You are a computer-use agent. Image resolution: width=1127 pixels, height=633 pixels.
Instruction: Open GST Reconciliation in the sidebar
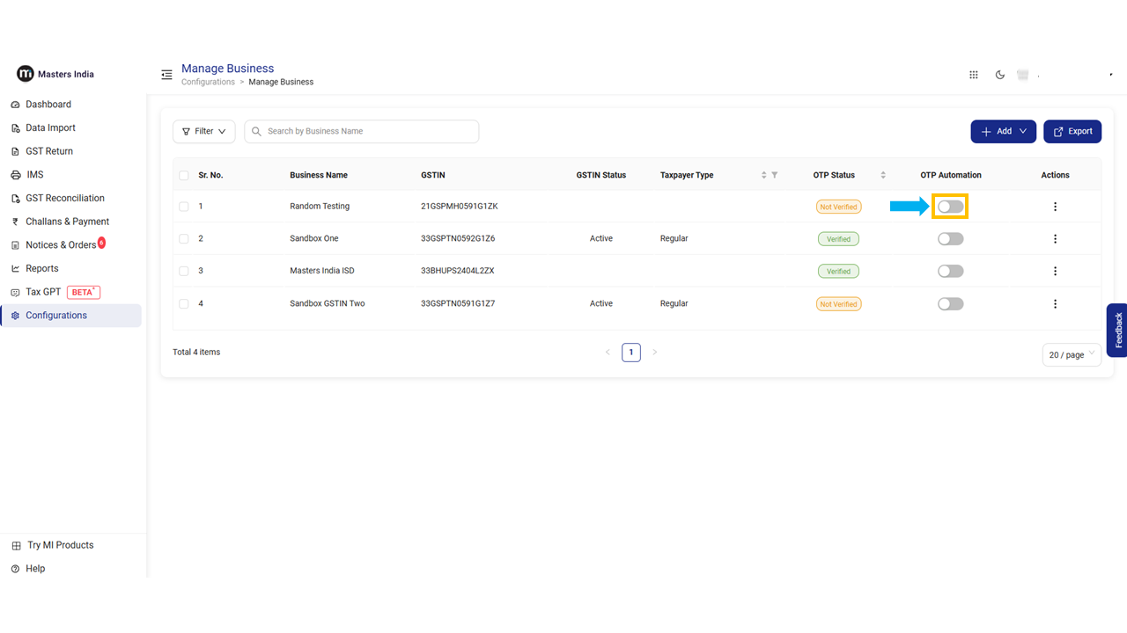pos(64,199)
